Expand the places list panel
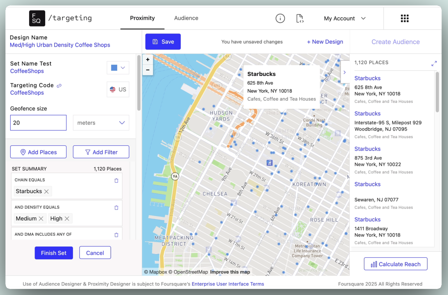The image size is (448, 295). 434,63
